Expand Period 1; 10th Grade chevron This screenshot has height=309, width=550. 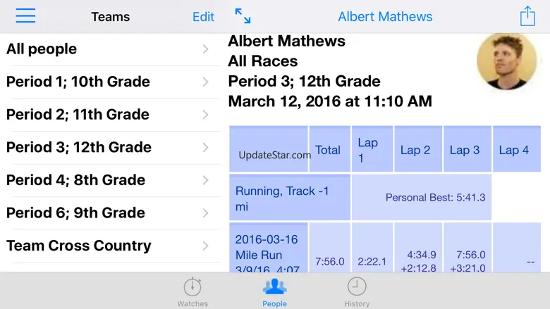click(206, 82)
